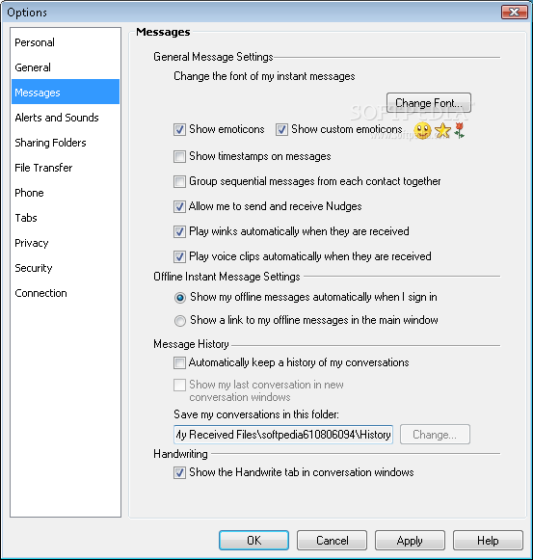Enable Automatically keep a history of conversations
Viewport: 533px width, 560px height.
pyautogui.click(x=179, y=362)
